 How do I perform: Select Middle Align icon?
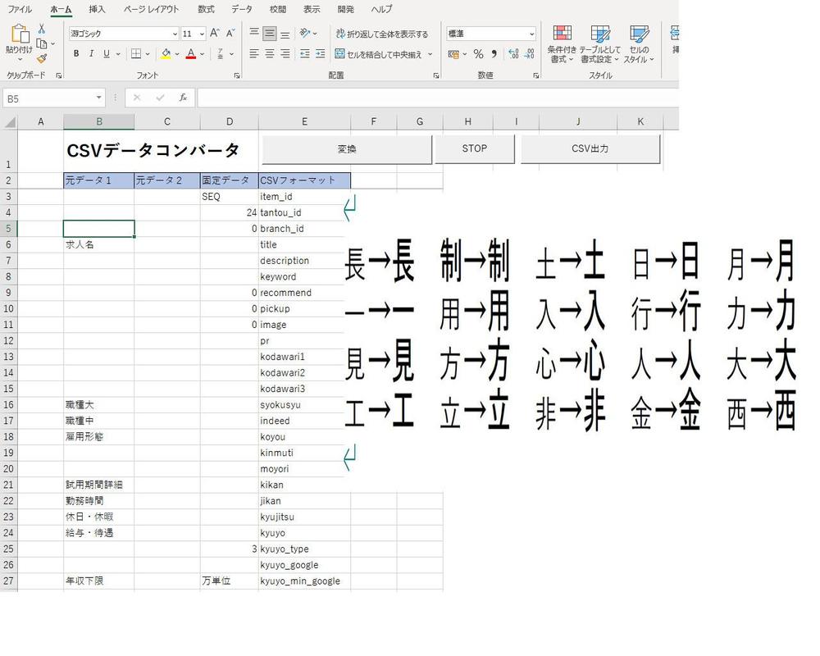pos(269,34)
